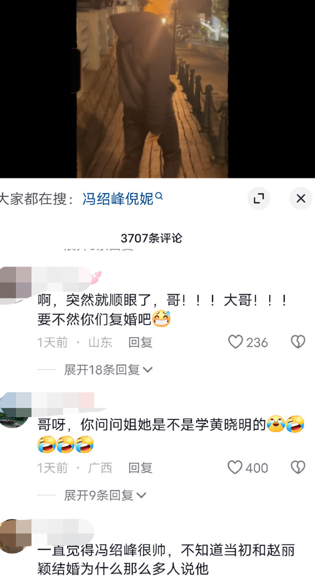Expand comments panel to full screen
This screenshot has height=580, width=315.
pyautogui.click(x=259, y=199)
